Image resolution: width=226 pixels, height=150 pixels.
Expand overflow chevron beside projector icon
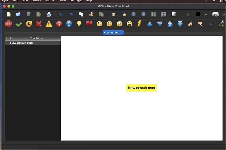click(x=223, y=14)
